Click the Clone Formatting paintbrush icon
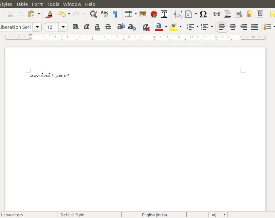The width and height of the screenshot is (275, 218). (x=49, y=14)
